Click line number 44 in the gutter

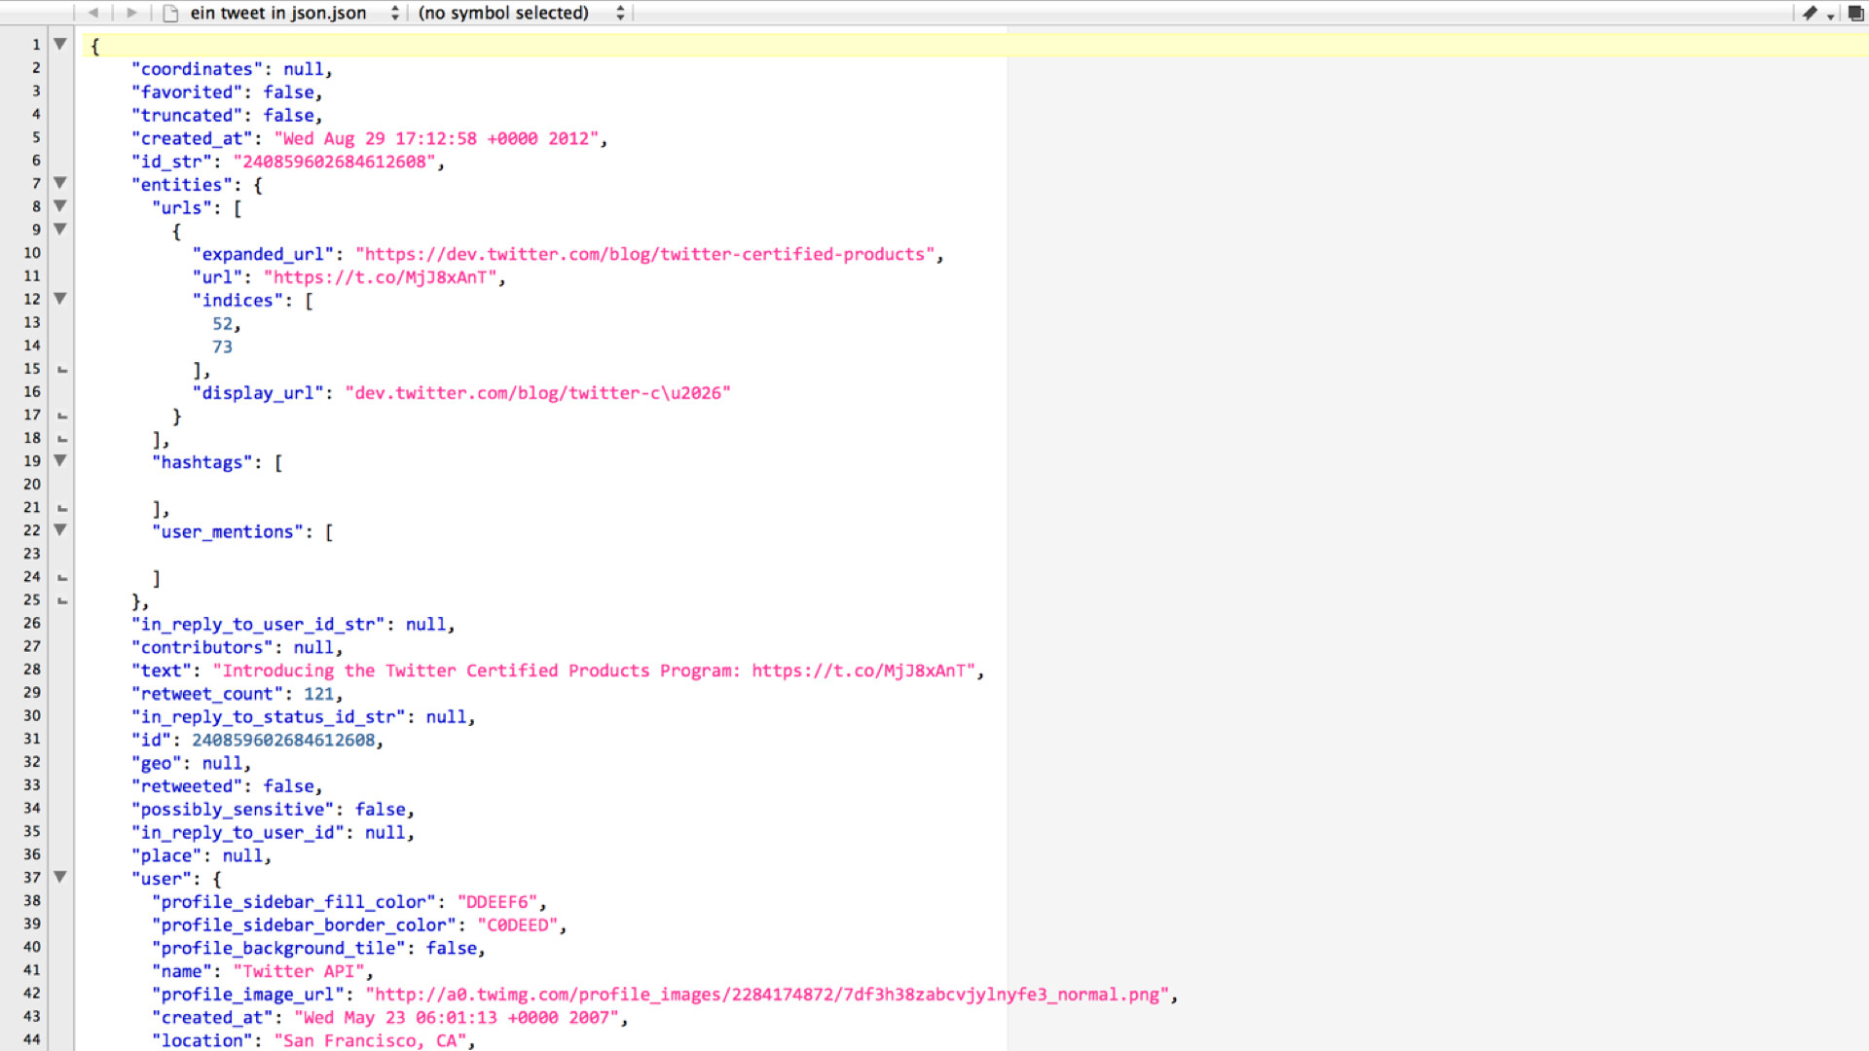(x=32, y=1039)
